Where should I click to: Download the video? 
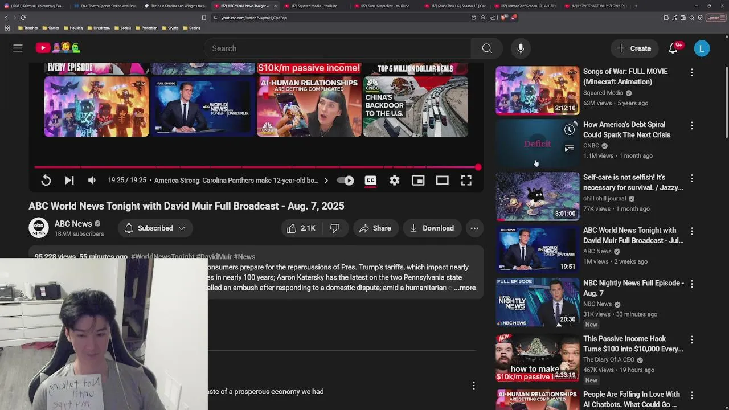coord(432,228)
